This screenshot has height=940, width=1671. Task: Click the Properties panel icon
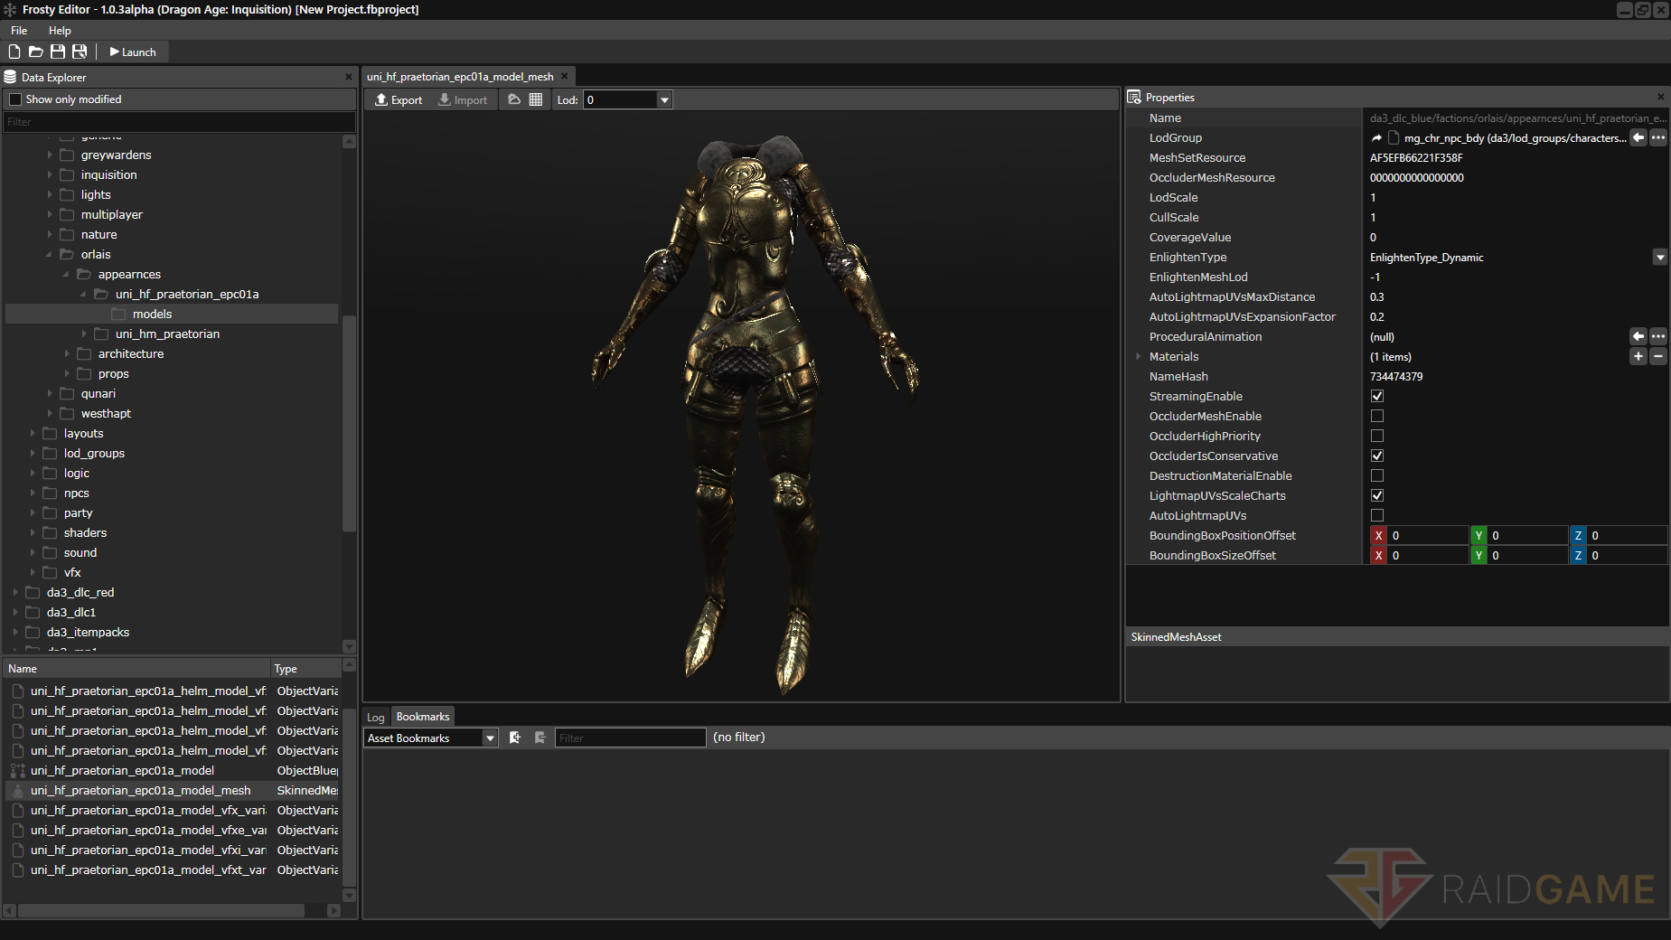[x=1134, y=97]
